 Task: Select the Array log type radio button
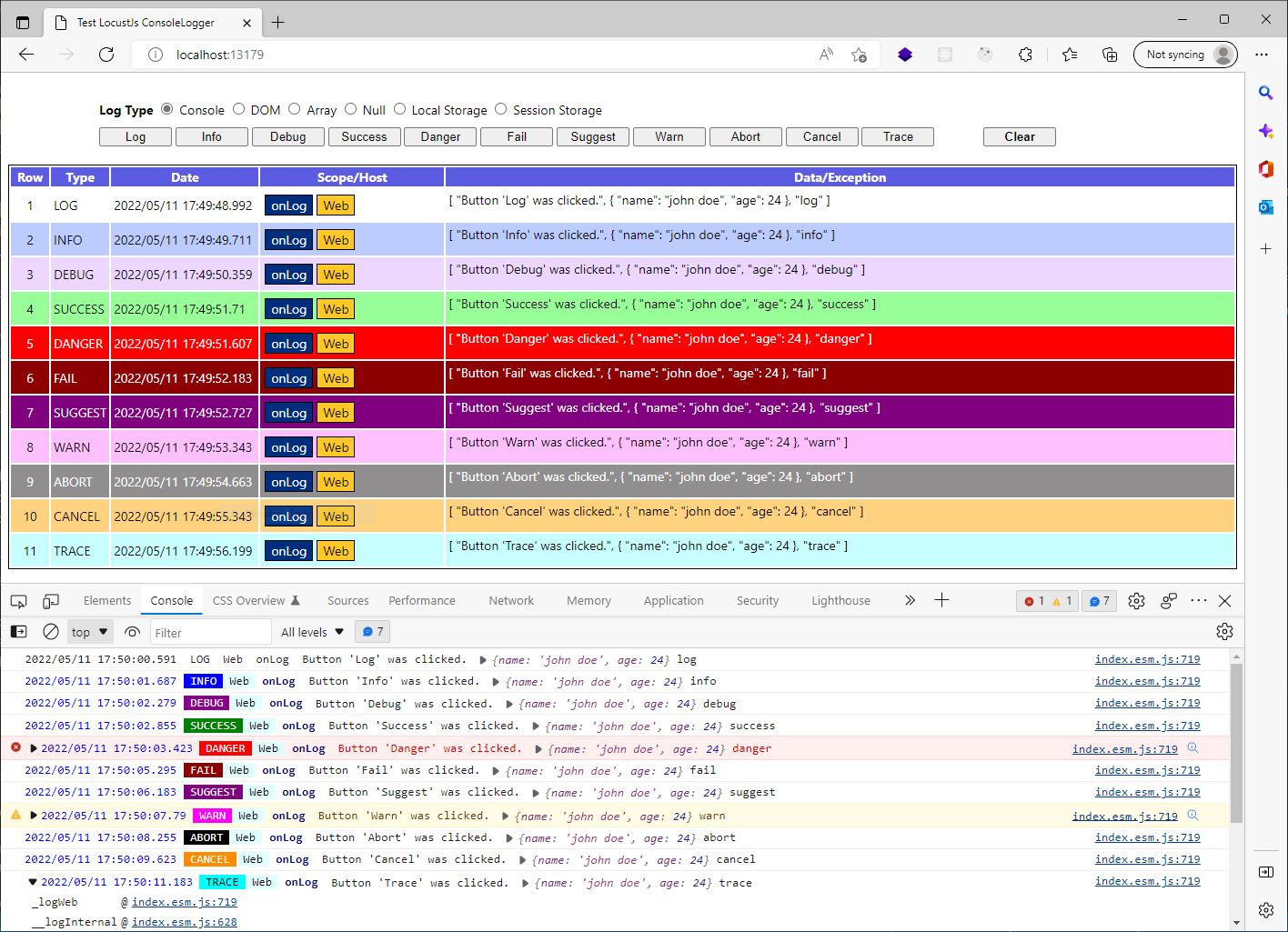pos(294,109)
